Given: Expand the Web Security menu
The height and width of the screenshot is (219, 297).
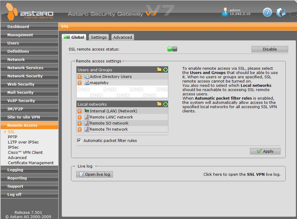Looking at the screenshot, I should click(29, 84).
